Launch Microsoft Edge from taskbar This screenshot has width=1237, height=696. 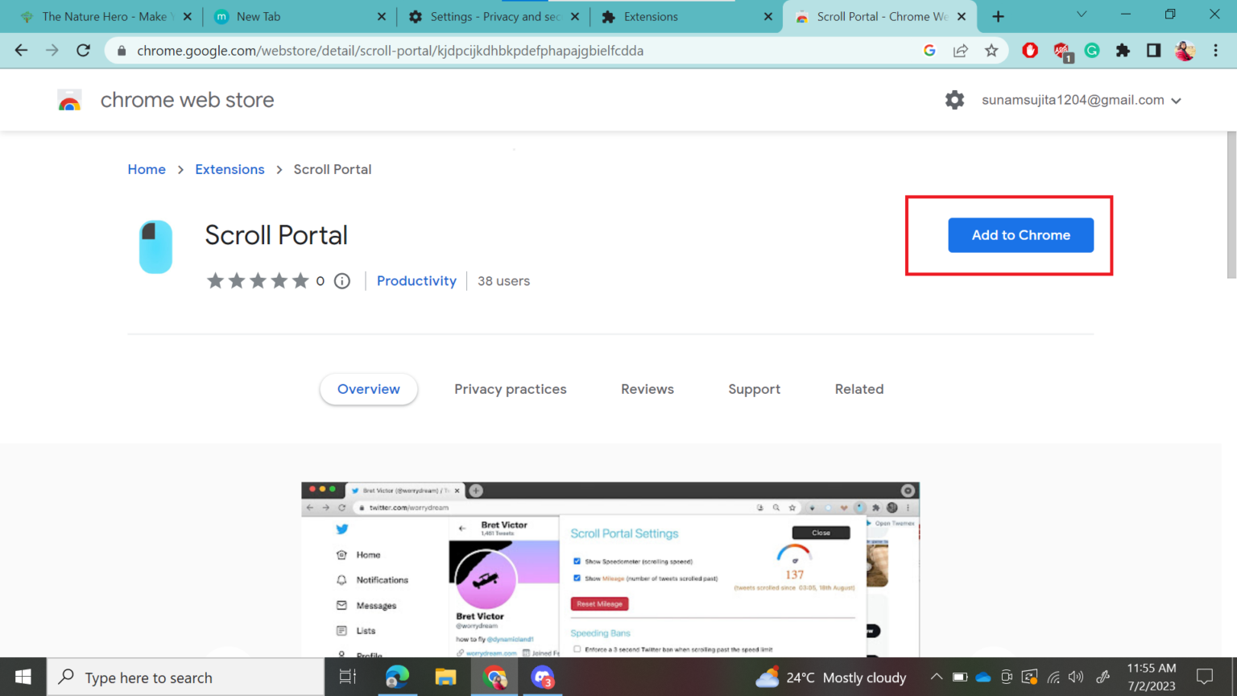point(397,677)
